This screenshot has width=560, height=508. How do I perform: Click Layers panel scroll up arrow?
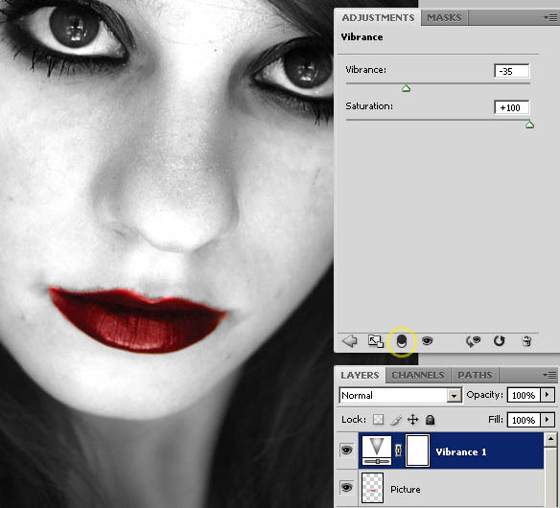(x=550, y=439)
